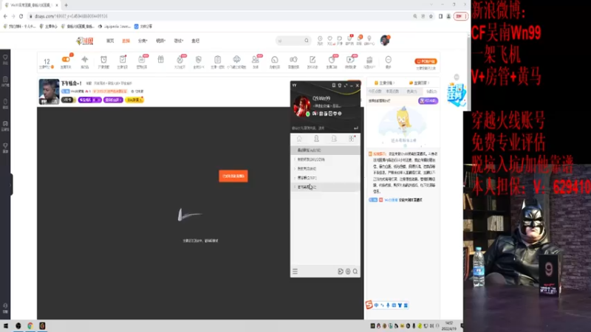Open 鱼吧 in the site navigation
591x332 pixels.
(195, 41)
